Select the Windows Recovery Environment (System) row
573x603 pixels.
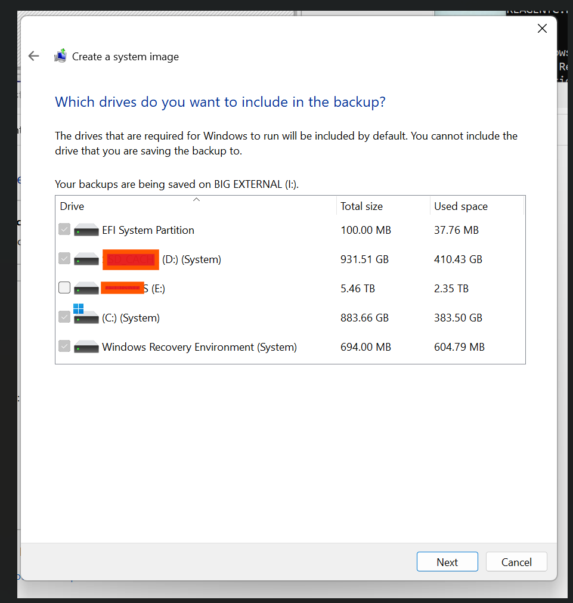pos(199,347)
